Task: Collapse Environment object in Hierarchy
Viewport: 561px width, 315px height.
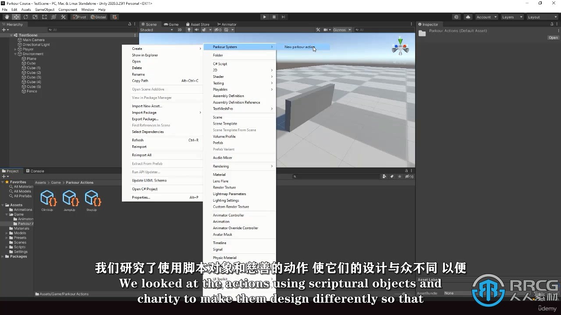Action: point(15,54)
